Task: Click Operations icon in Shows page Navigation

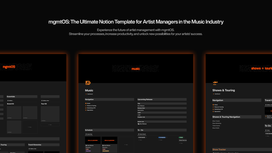Action: pos(213,112)
